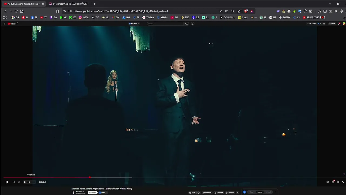Screen dimensions: 346x195
Task: Open Brave wallet icon
Action: [330, 11]
